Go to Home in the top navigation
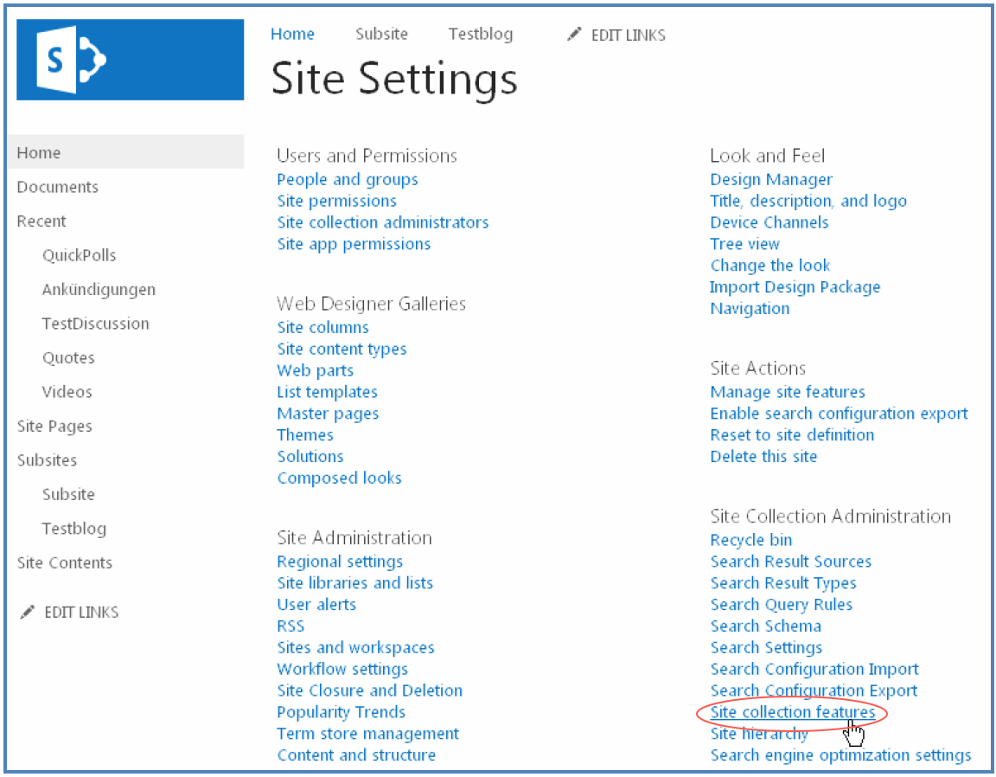The width and height of the screenshot is (996, 777). click(292, 35)
